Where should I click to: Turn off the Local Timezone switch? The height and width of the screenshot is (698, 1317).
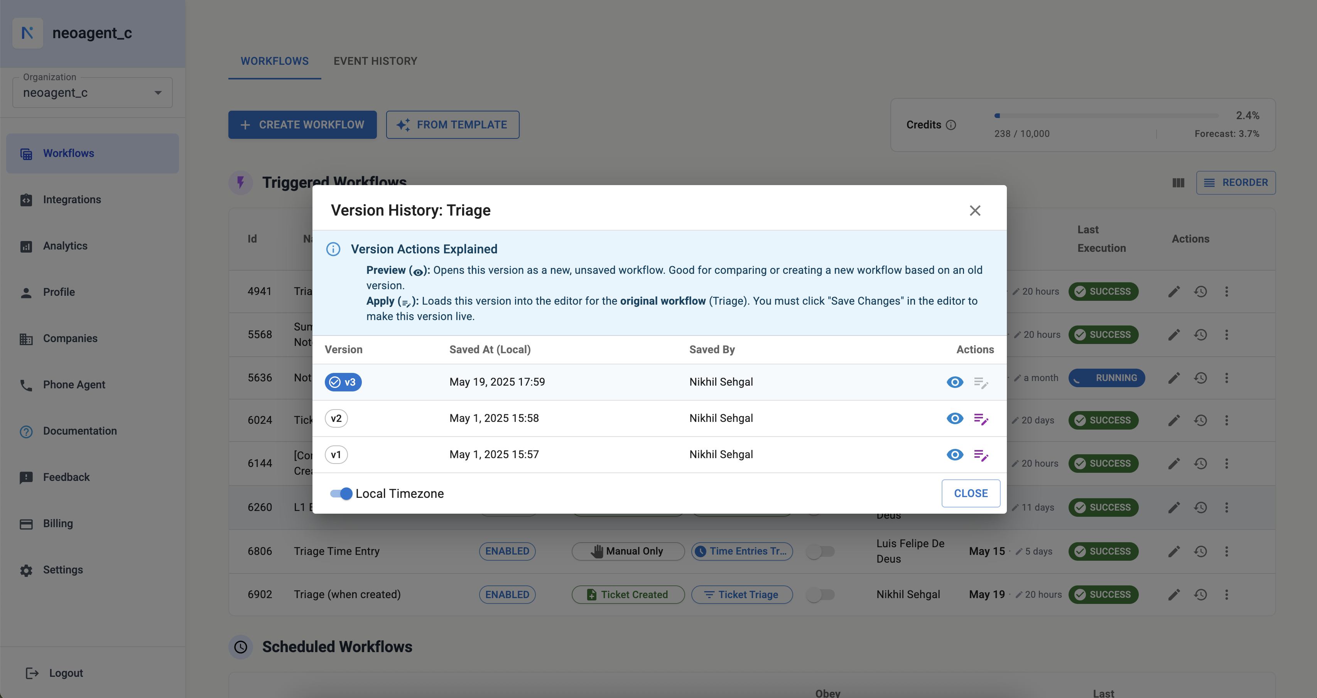[341, 494]
